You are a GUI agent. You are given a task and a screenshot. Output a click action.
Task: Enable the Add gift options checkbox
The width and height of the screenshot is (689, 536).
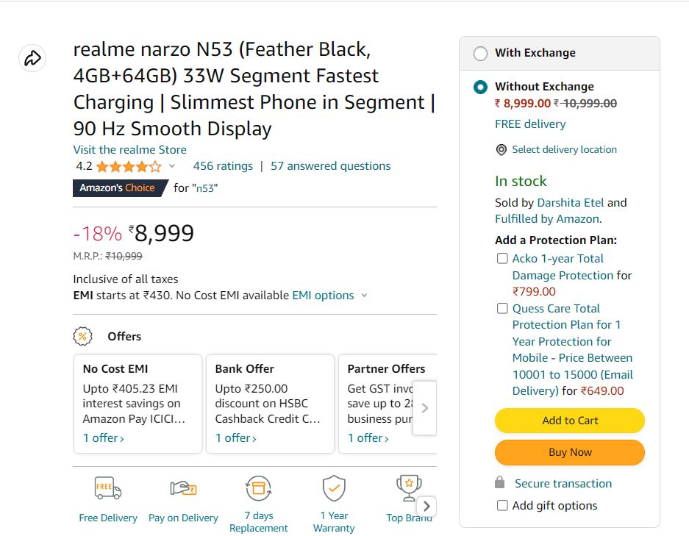502,506
